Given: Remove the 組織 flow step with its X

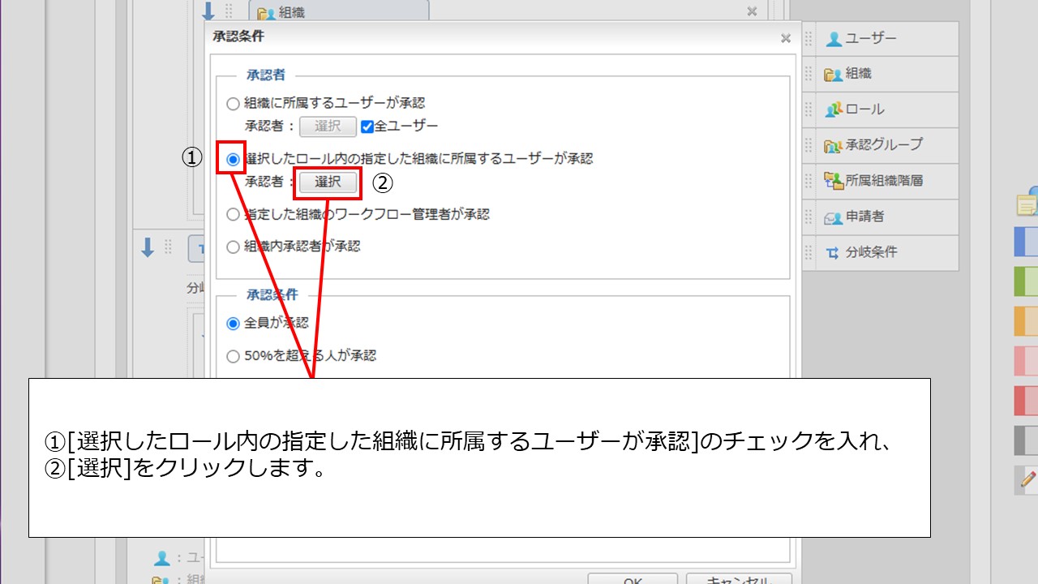Looking at the screenshot, I should click(752, 11).
